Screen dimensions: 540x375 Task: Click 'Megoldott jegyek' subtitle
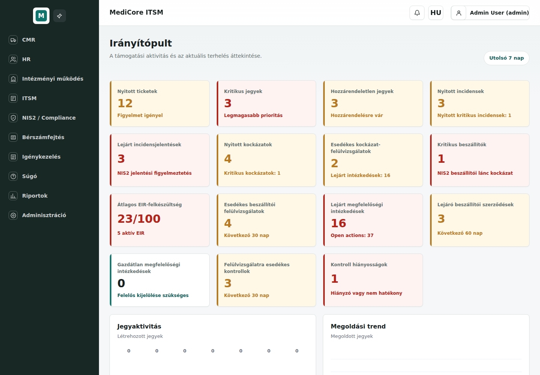tap(352, 336)
